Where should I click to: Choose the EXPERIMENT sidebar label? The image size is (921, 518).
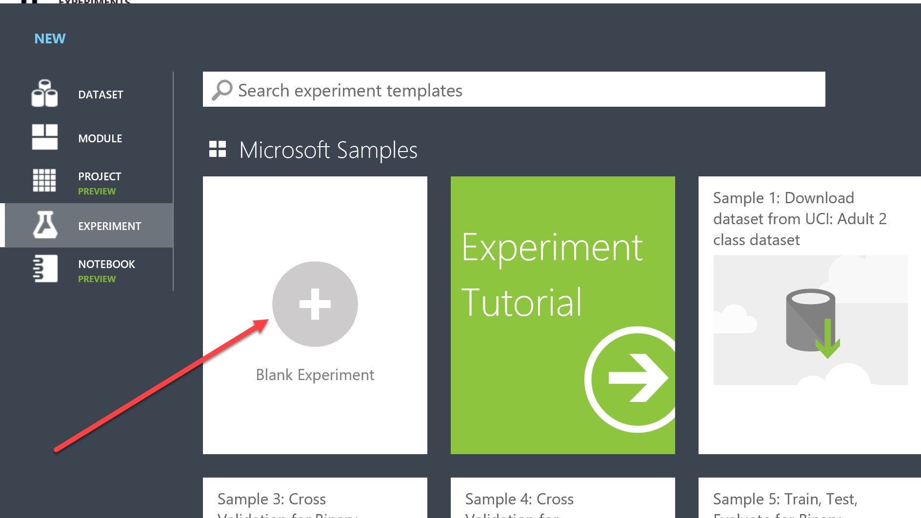(110, 226)
